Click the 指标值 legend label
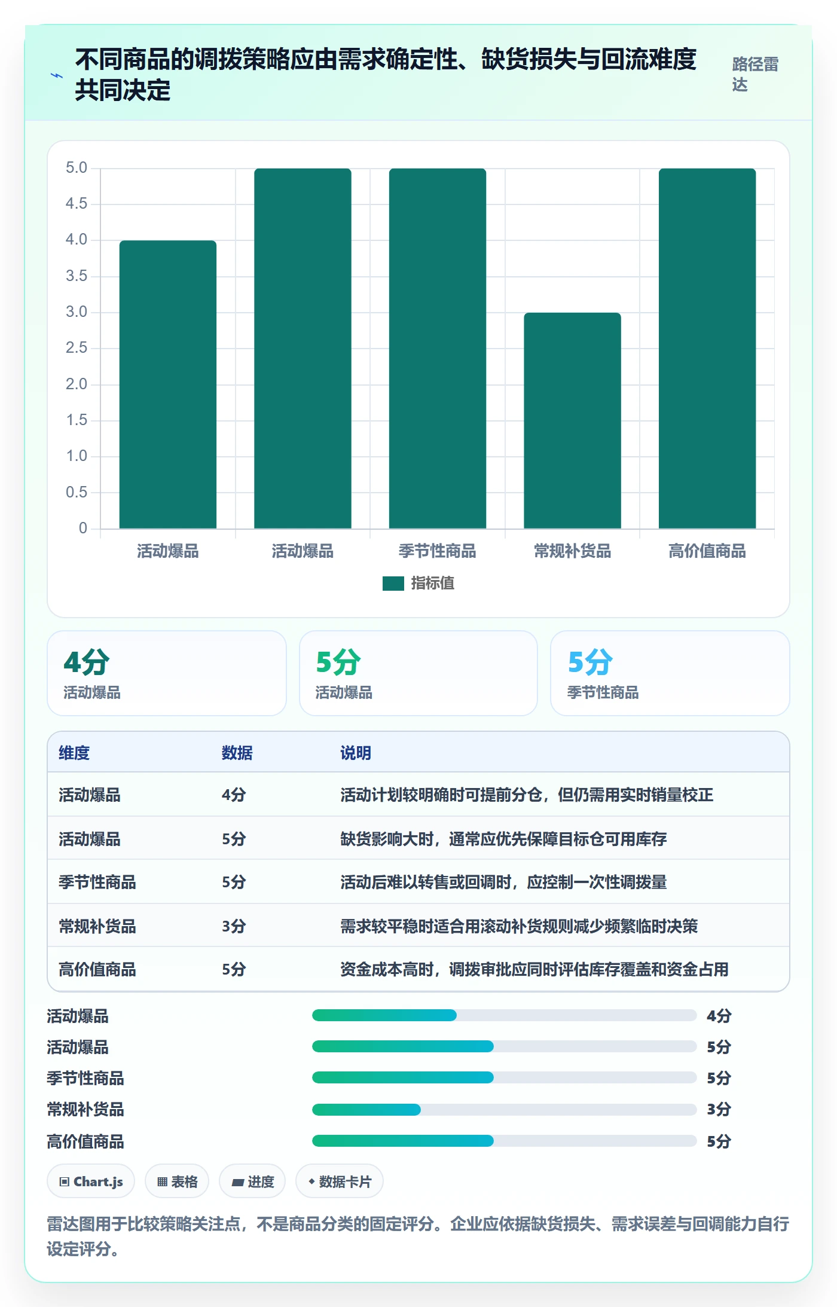This screenshot has height=1307, width=837. [x=433, y=584]
